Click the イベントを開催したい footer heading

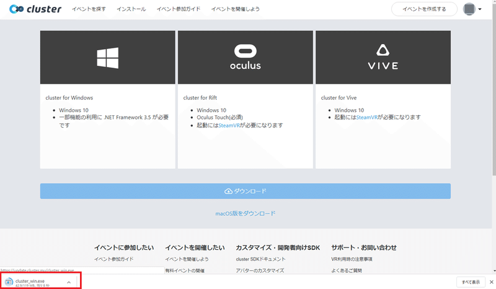(x=195, y=247)
